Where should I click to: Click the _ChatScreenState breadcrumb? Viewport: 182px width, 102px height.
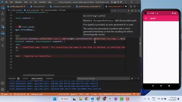click(51, 10)
